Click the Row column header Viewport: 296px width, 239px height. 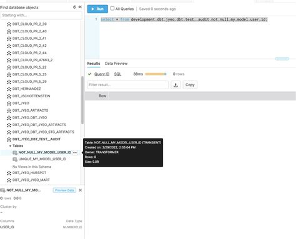coord(102,96)
